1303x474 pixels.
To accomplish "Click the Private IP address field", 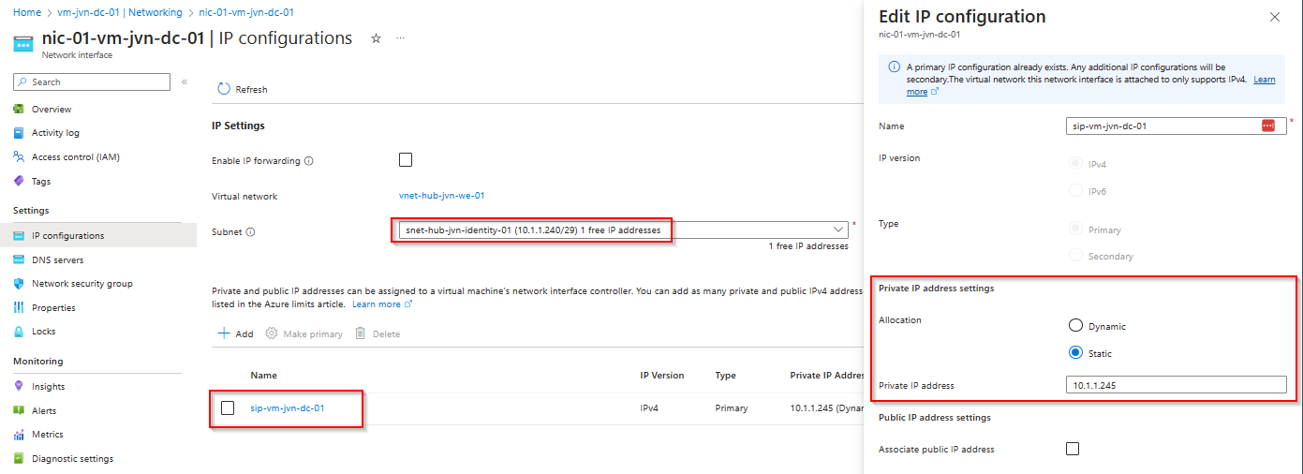I will (x=1176, y=385).
